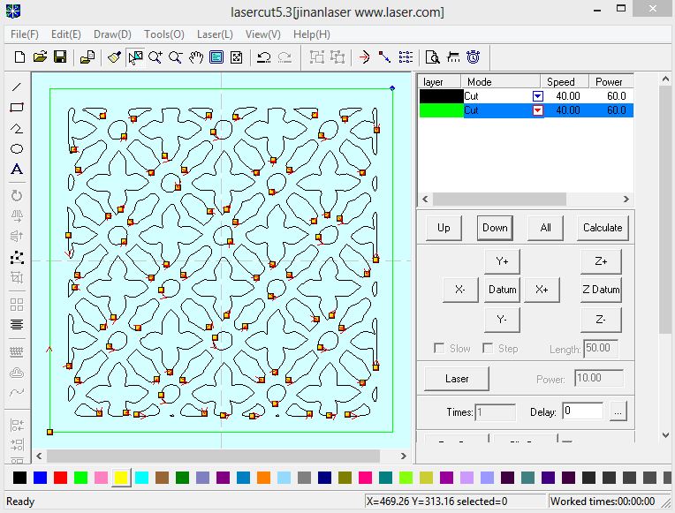Open the Edit menu

[66, 34]
